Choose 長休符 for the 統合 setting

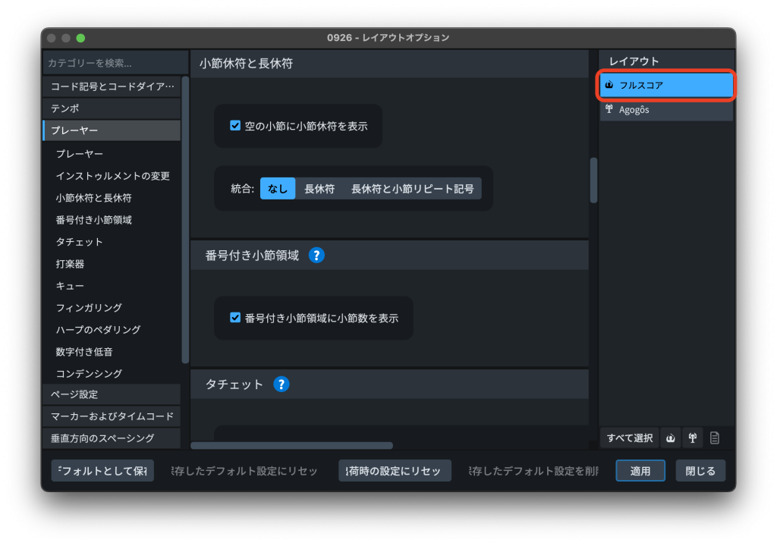coord(319,189)
